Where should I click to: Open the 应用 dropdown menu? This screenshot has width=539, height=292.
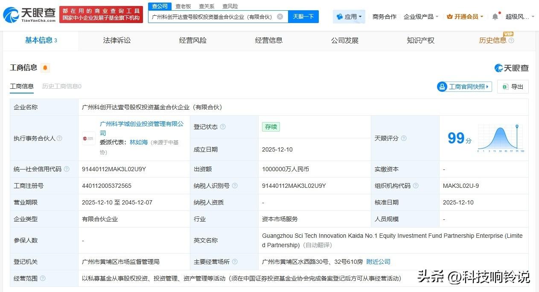(349, 17)
